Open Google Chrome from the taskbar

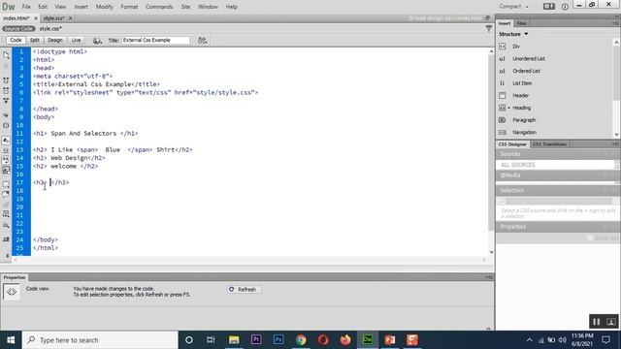pyautogui.click(x=301, y=340)
